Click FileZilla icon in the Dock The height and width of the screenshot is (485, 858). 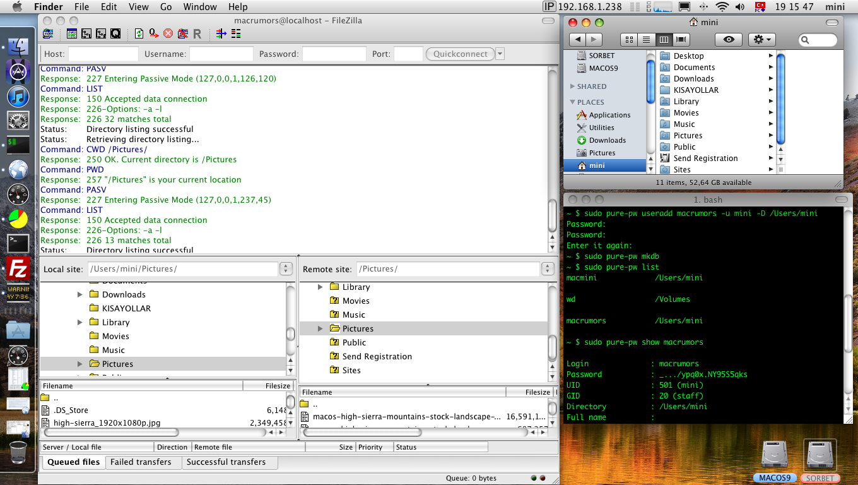pos(18,268)
